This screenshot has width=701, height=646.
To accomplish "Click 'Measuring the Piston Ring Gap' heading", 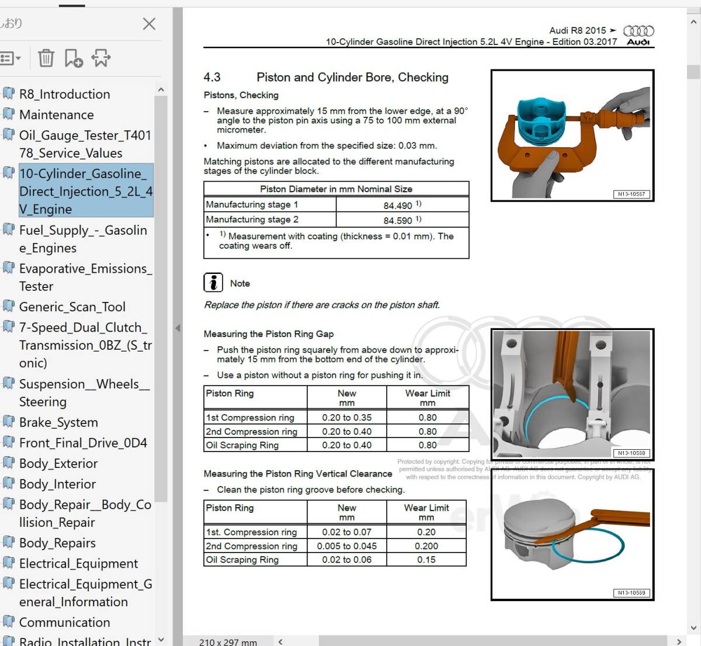I will tap(269, 334).
